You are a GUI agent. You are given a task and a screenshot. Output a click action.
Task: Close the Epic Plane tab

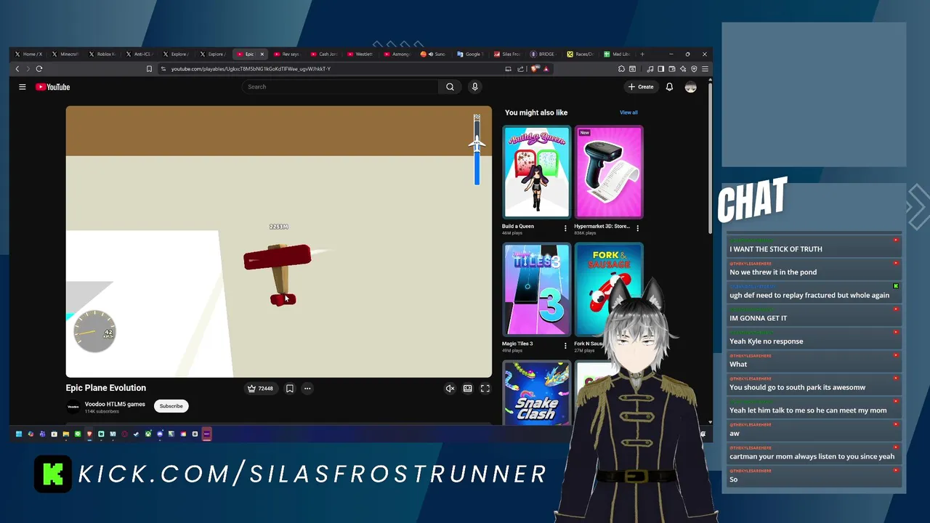point(262,54)
